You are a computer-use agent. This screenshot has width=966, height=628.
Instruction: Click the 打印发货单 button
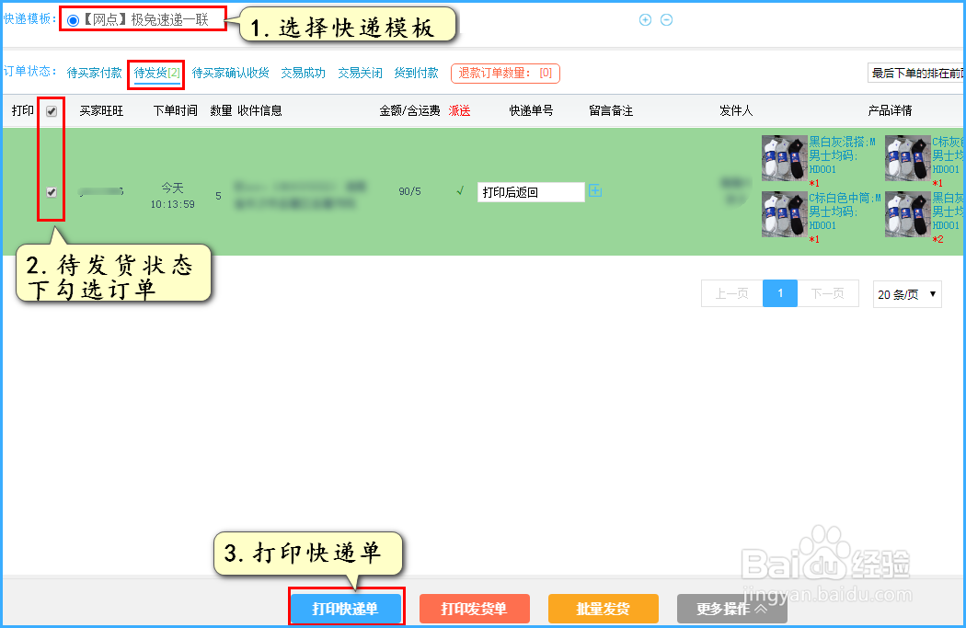point(474,608)
